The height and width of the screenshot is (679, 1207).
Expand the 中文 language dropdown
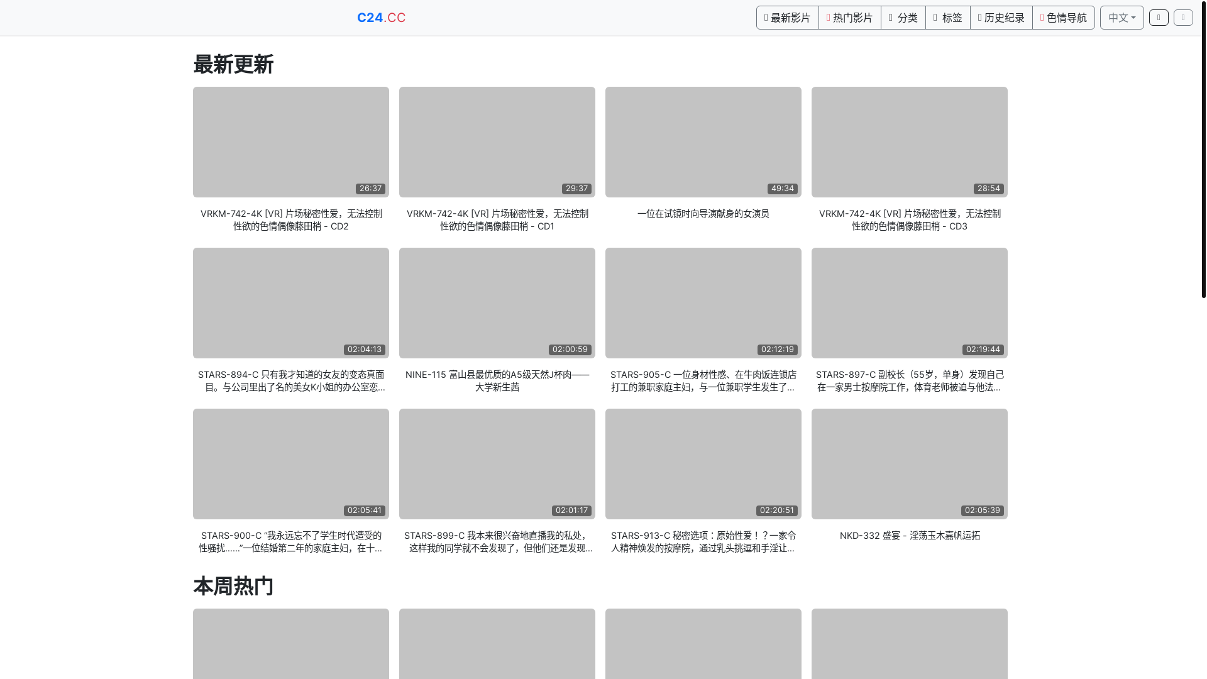1122,18
